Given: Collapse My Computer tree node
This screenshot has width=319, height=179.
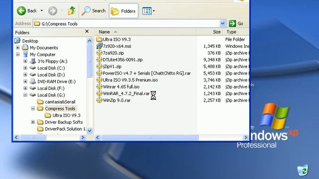Looking at the screenshot, I should [x=18, y=54].
